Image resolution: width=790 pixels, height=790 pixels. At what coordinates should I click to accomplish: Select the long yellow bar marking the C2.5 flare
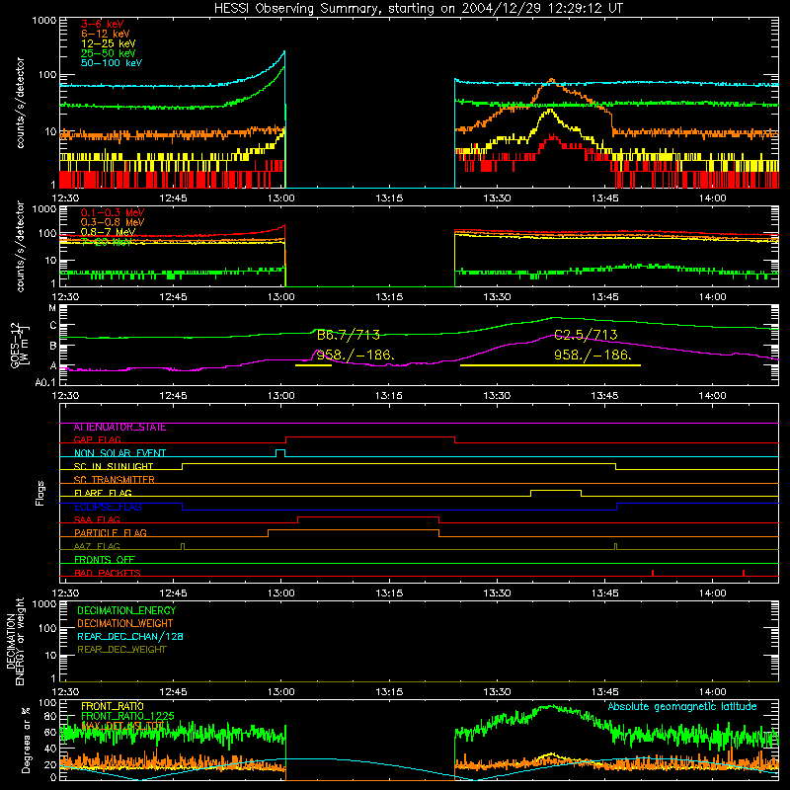pyautogui.click(x=550, y=364)
